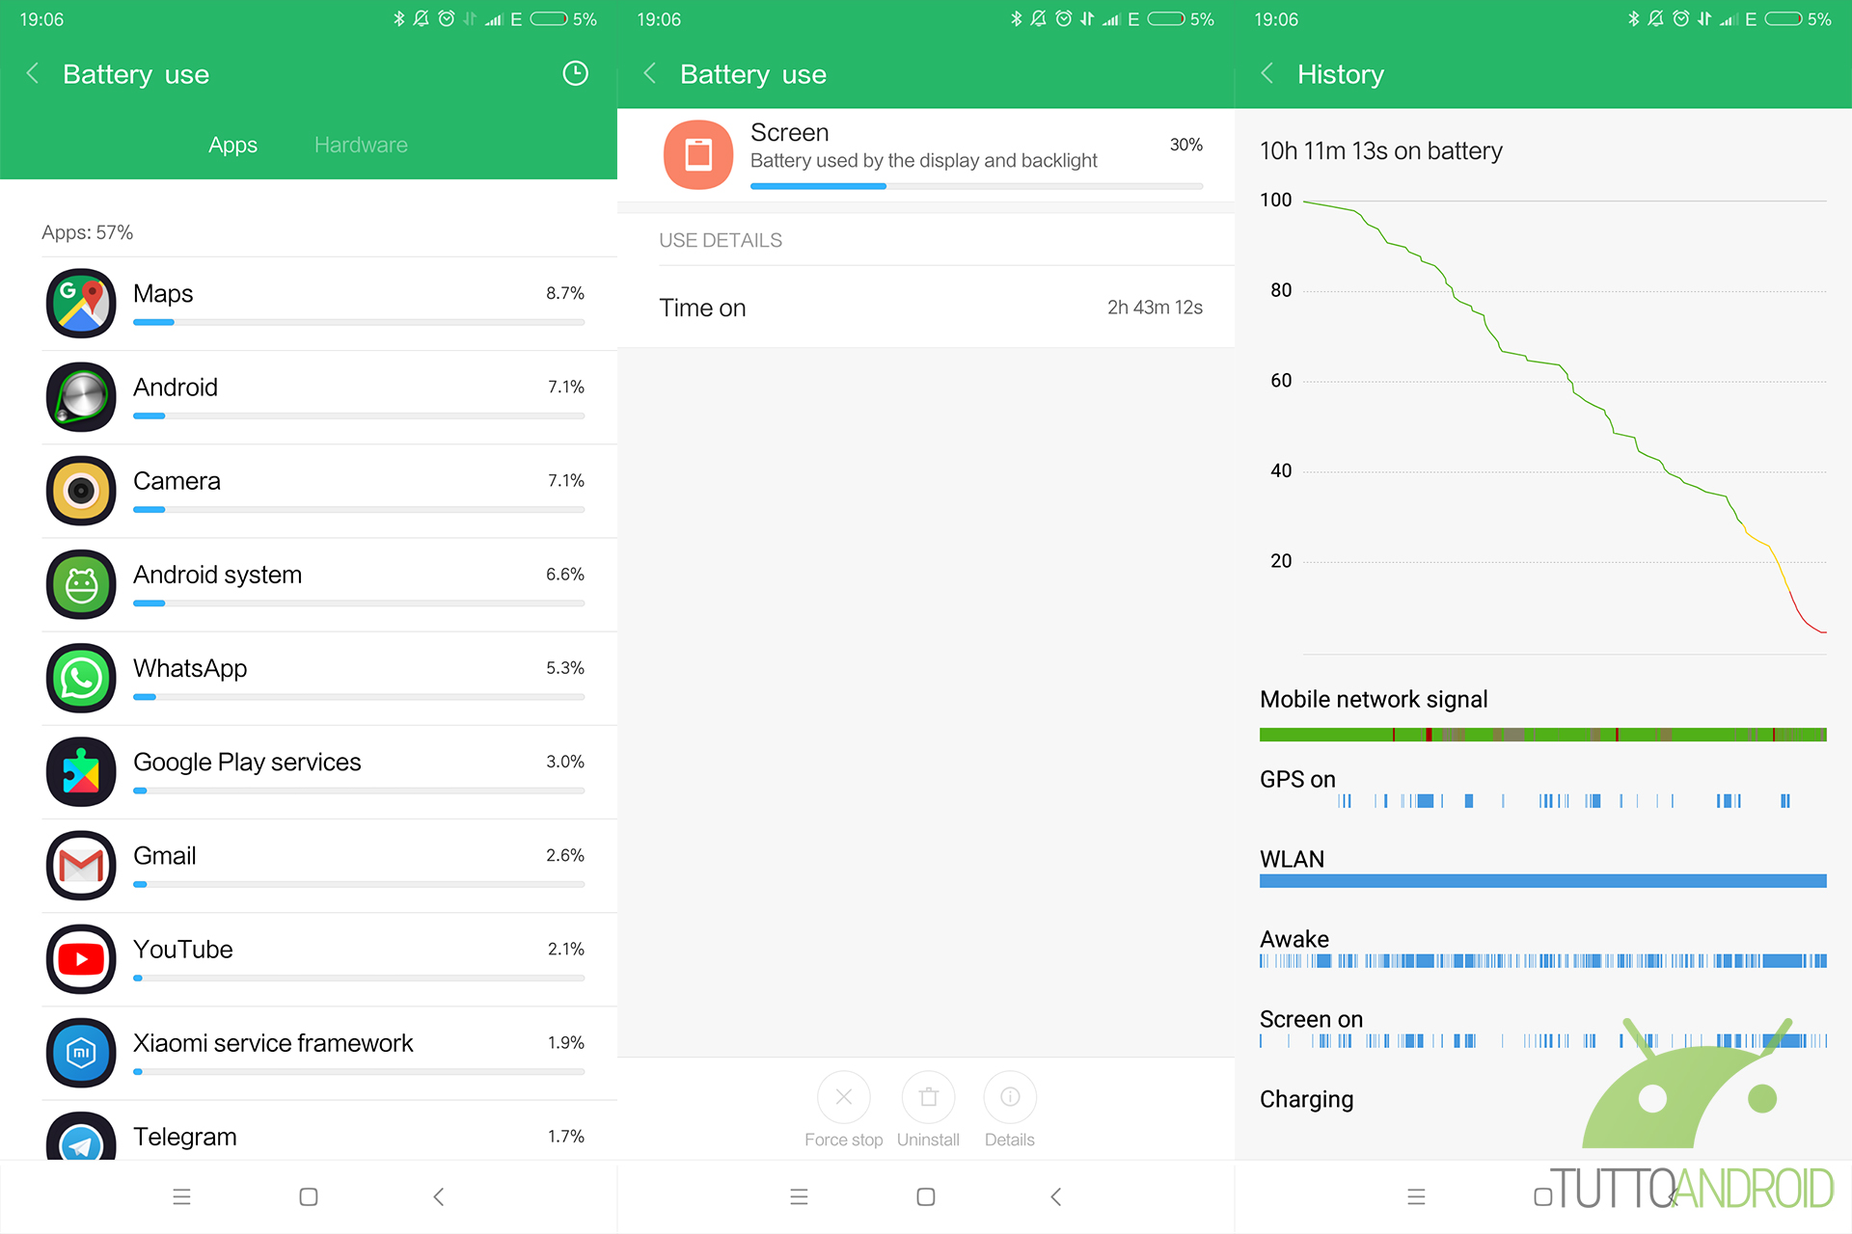
Task: Tap the Awake timeline
Action: click(x=1543, y=960)
